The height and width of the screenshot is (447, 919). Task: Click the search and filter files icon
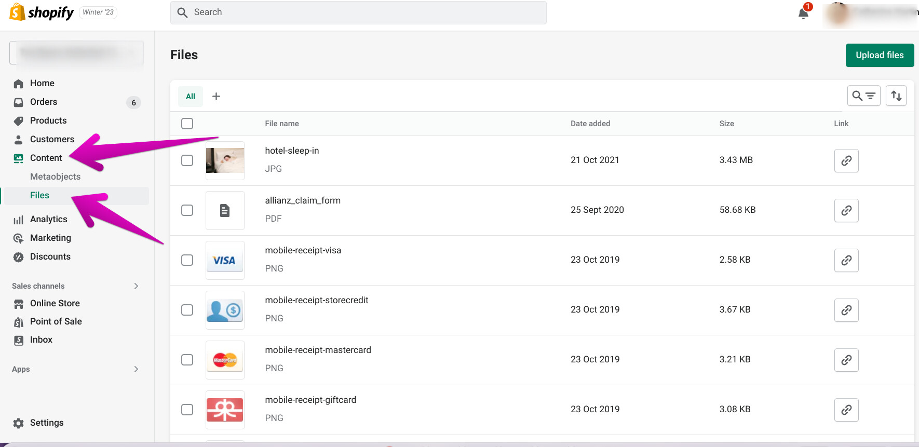click(863, 96)
